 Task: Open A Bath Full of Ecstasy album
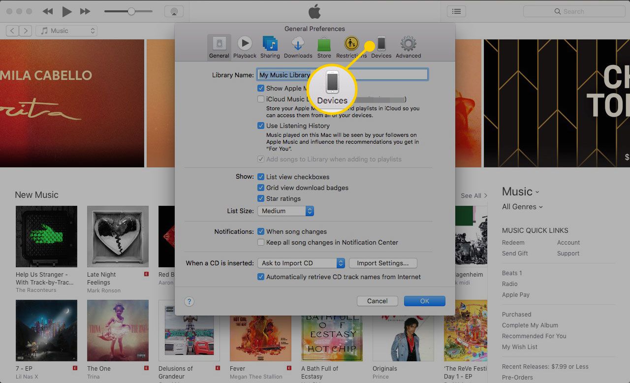332,339
